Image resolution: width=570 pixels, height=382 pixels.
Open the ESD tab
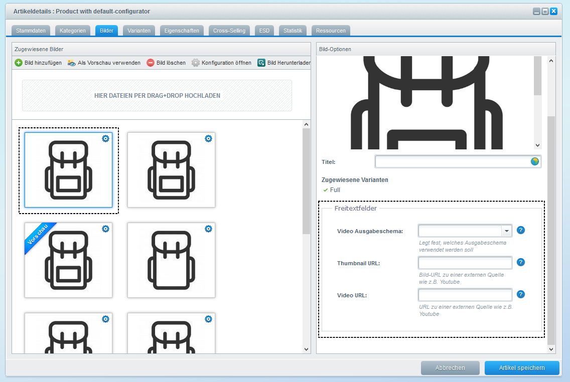pyautogui.click(x=264, y=31)
